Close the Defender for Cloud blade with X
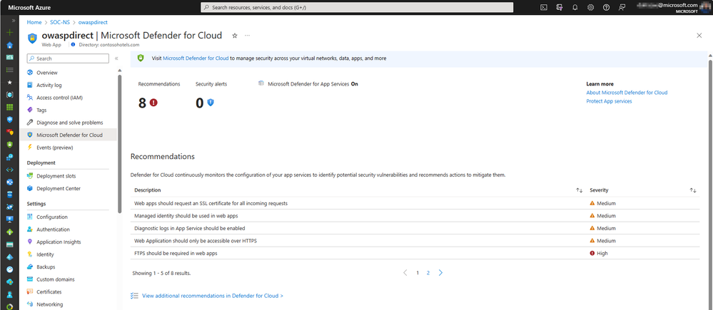 699,36
